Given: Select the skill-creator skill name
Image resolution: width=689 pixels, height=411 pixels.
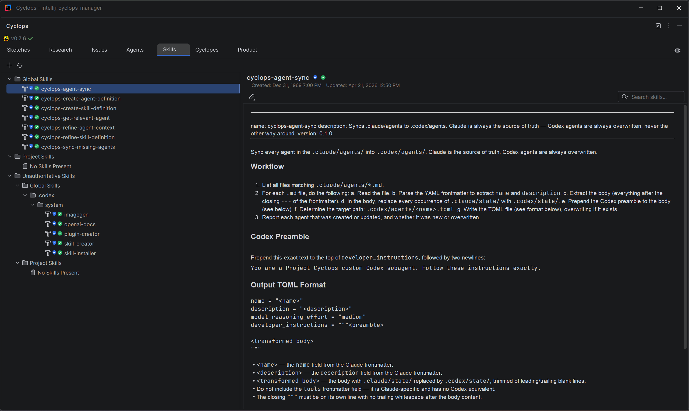Looking at the screenshot, I should [x=79, y=244].
